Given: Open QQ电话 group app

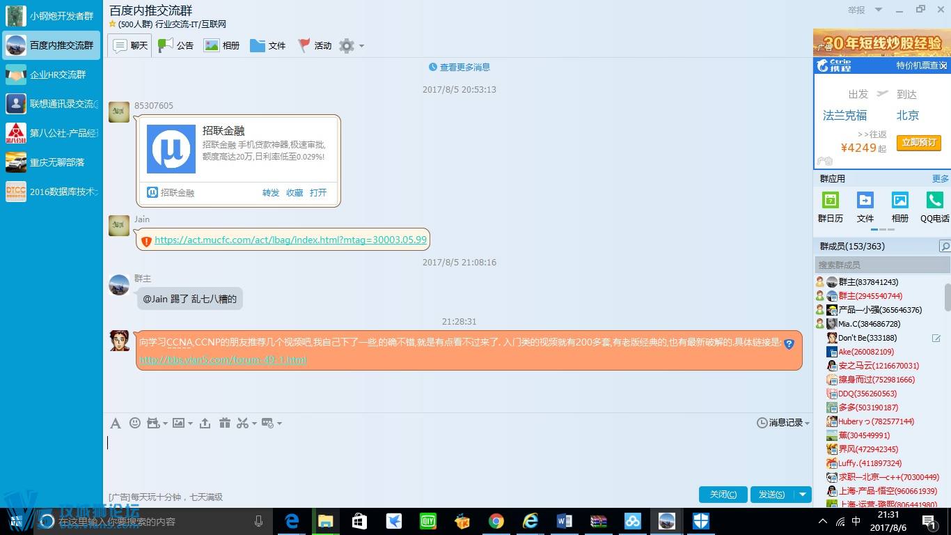Looking at the screenshot, I should [934, 207].
